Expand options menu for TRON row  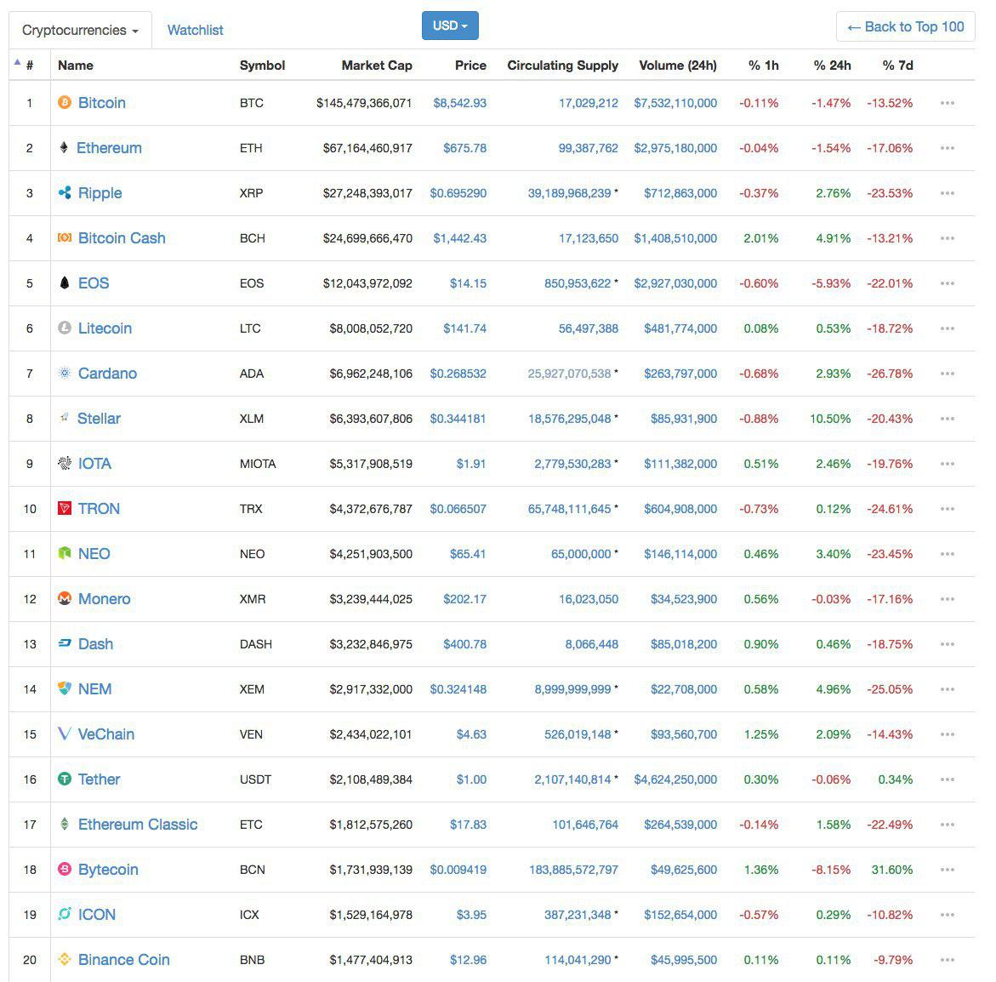(x=947, y=509)
